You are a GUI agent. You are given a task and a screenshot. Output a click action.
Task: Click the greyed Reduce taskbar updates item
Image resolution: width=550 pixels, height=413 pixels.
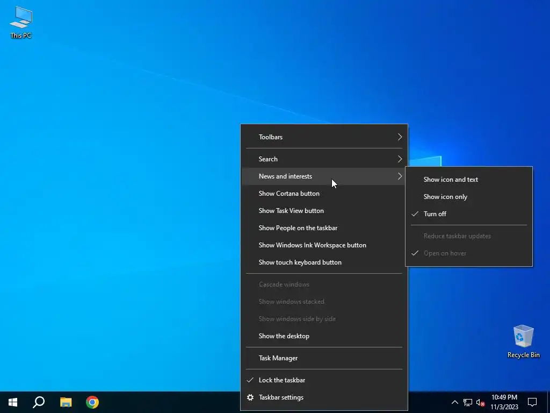coord(468,236)
